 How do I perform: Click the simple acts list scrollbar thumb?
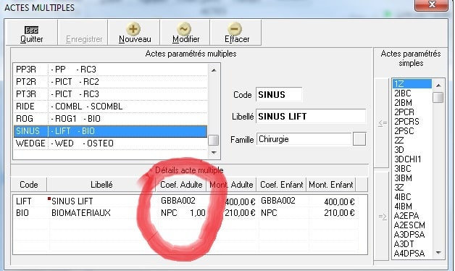(x=438, y=97)
